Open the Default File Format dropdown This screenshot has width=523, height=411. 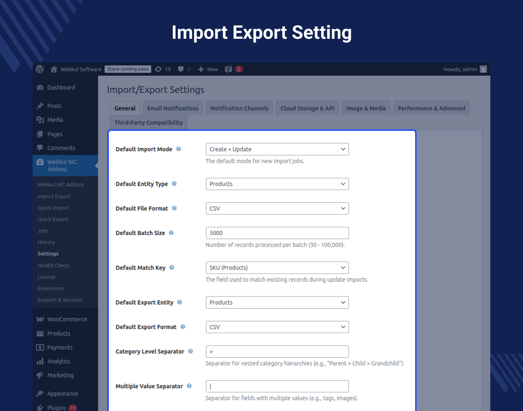pos(277,208)
